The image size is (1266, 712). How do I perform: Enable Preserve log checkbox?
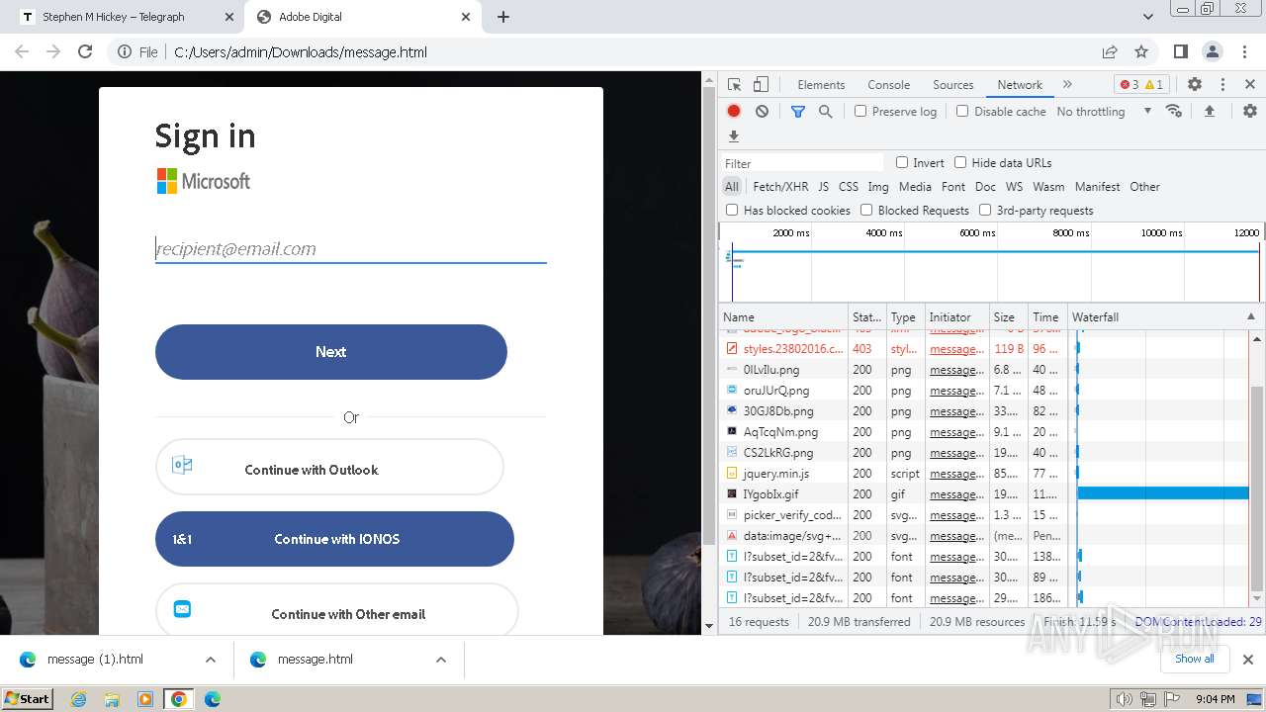pyautogui.click(x=860, y=111)
